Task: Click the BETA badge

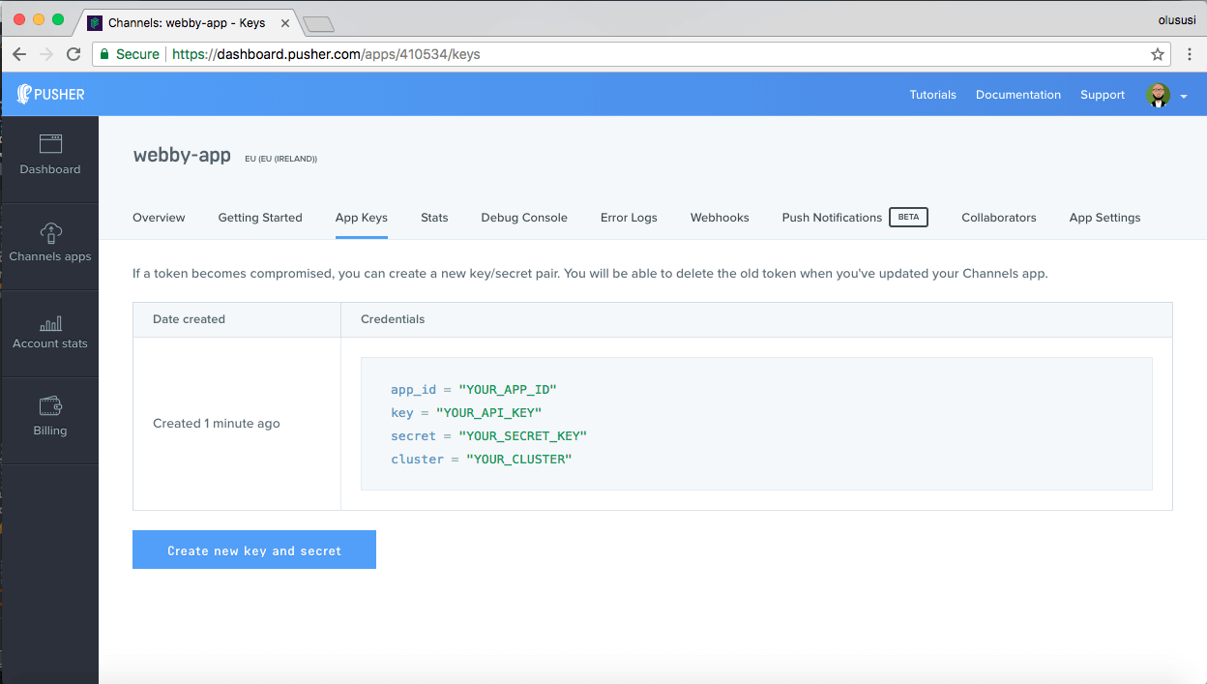Action: (908, 218)
